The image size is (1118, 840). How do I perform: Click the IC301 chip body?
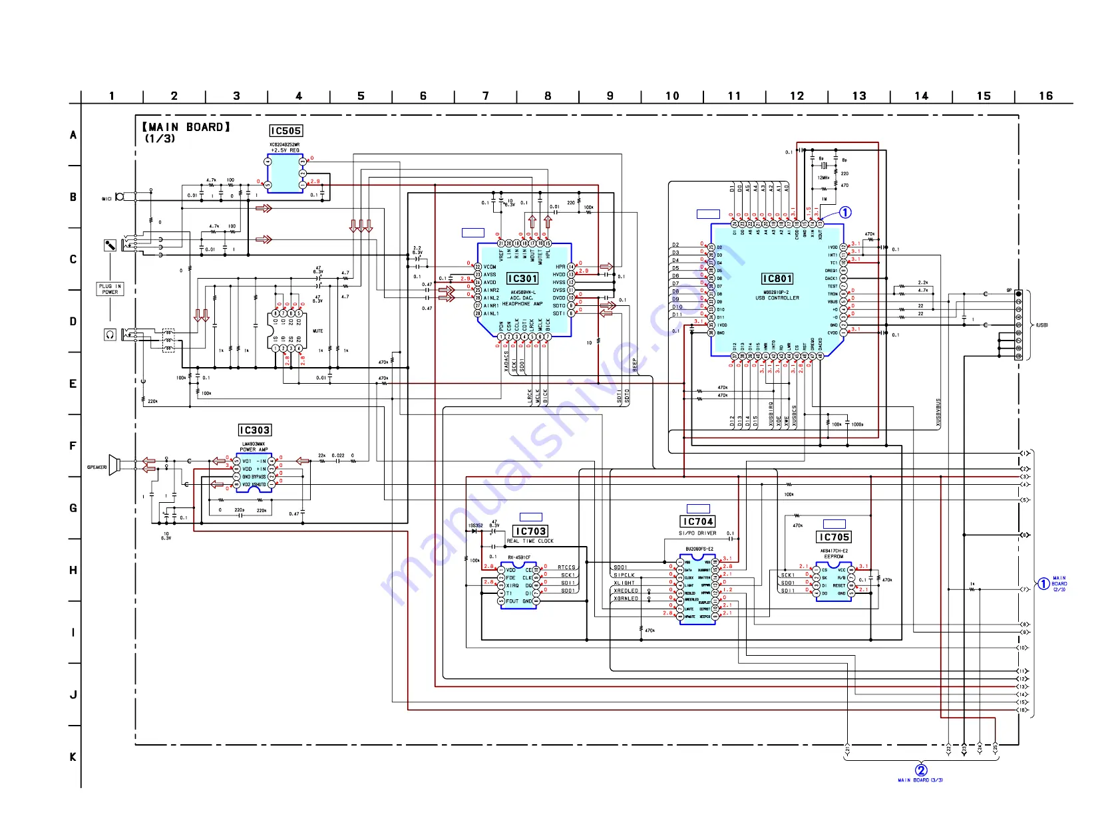point(524,290)
